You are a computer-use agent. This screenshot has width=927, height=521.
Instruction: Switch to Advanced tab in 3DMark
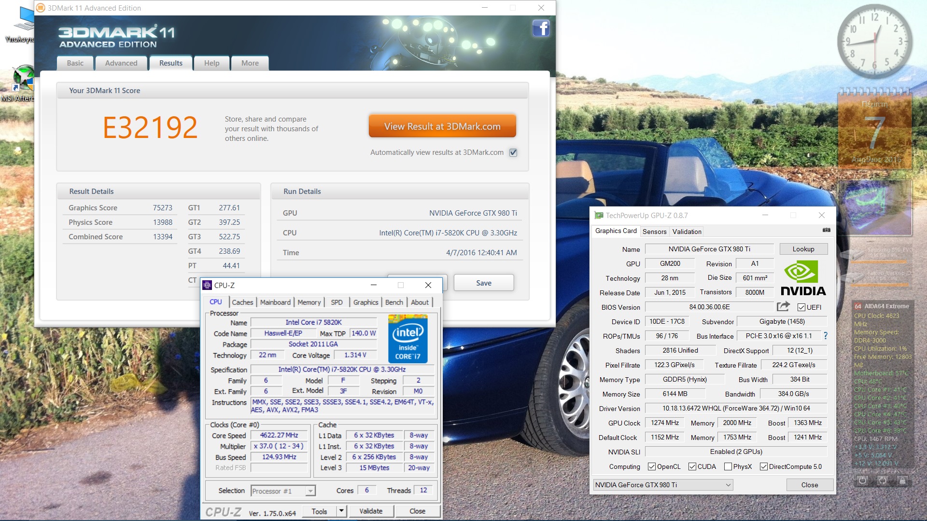(x=121, y=63)
